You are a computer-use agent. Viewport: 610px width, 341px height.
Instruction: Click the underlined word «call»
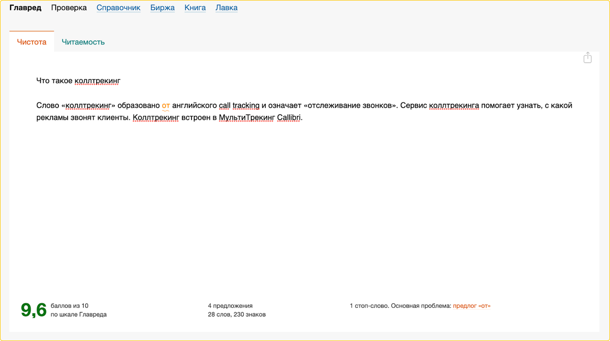tap(225, 105)
